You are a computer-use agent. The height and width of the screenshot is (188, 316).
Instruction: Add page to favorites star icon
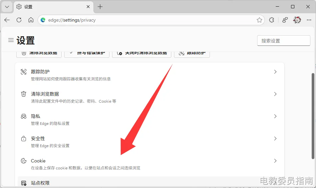tap(259, 20)
